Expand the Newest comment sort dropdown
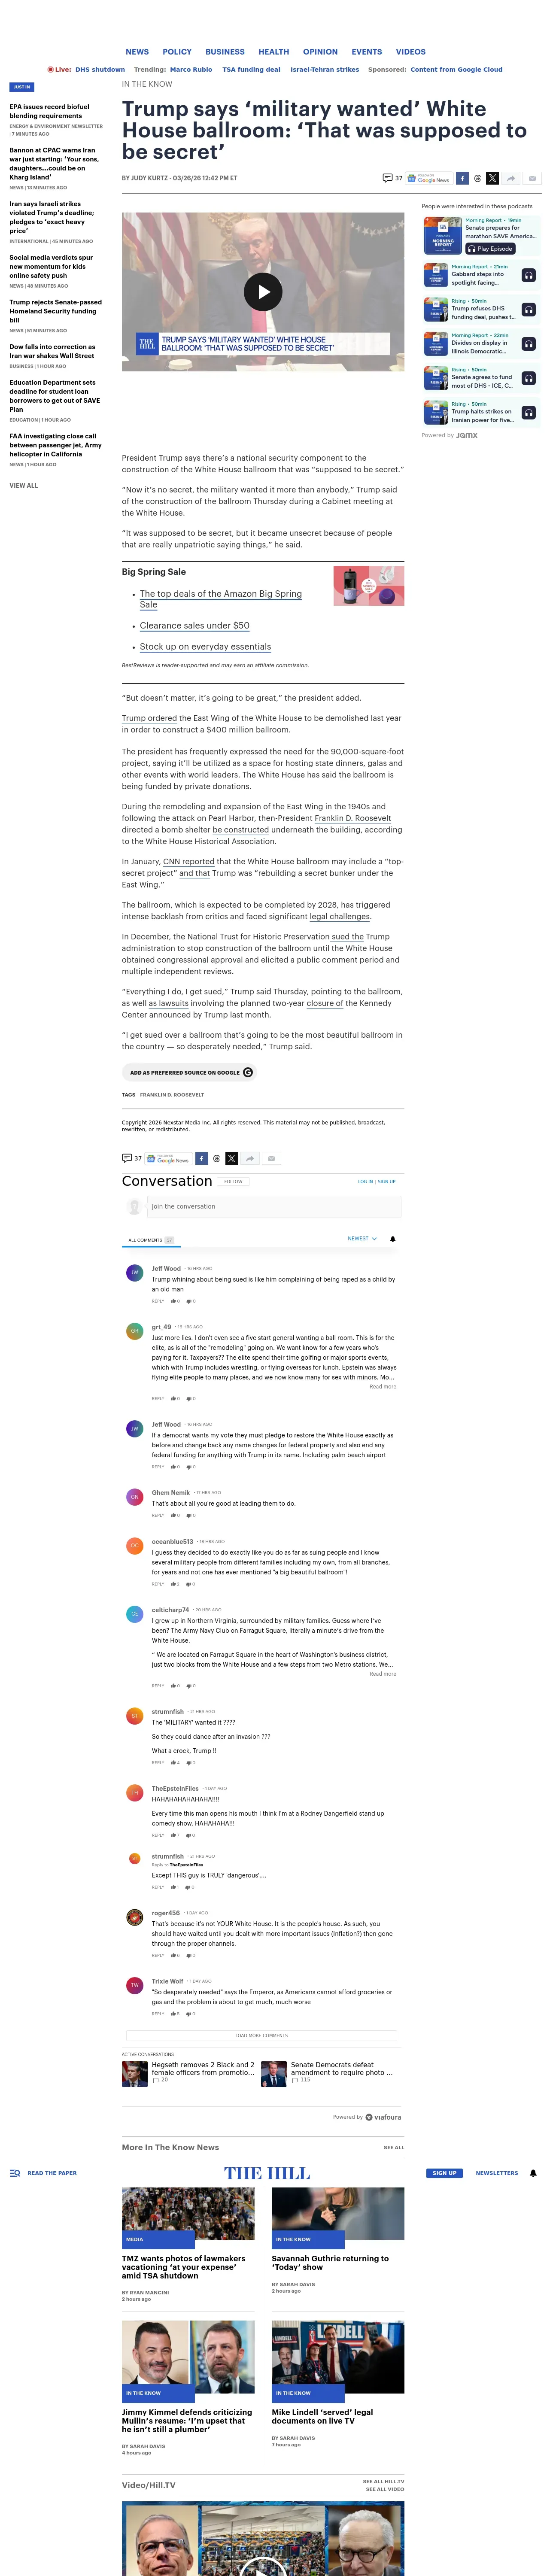 (362, 1238)
